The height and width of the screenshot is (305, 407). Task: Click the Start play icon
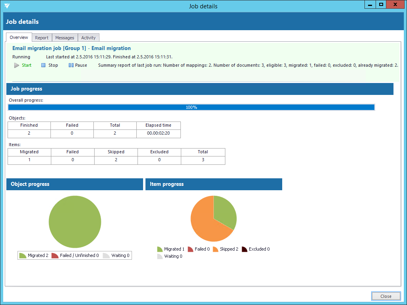[x=17, y=65]
